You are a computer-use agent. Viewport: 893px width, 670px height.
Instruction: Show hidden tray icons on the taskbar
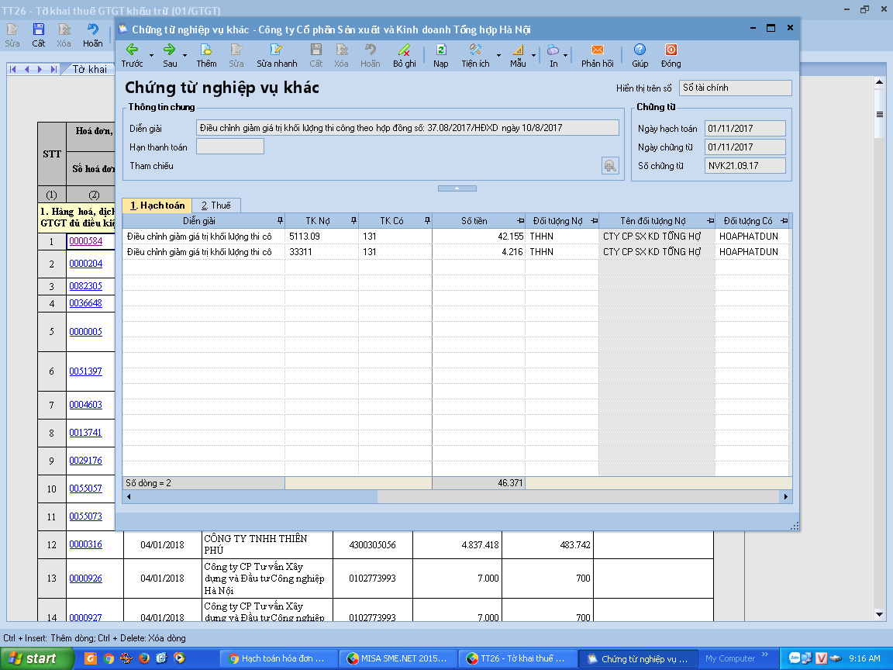[765, 654]
